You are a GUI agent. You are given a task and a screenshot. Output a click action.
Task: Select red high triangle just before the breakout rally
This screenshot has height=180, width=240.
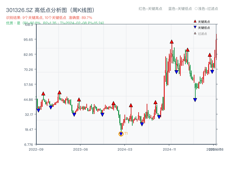(x=155, y=102)
